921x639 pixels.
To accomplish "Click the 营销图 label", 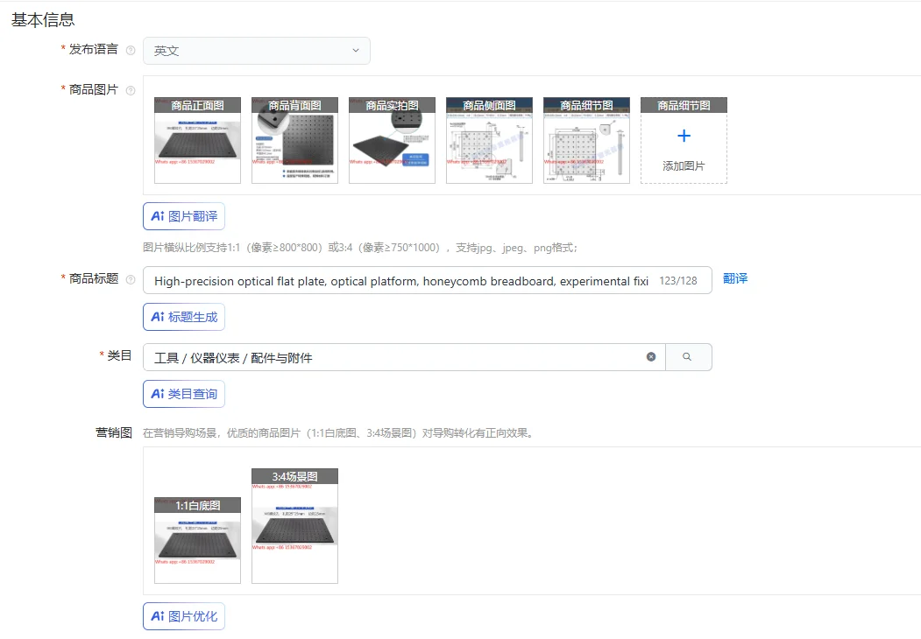I will tap(114, 433).
